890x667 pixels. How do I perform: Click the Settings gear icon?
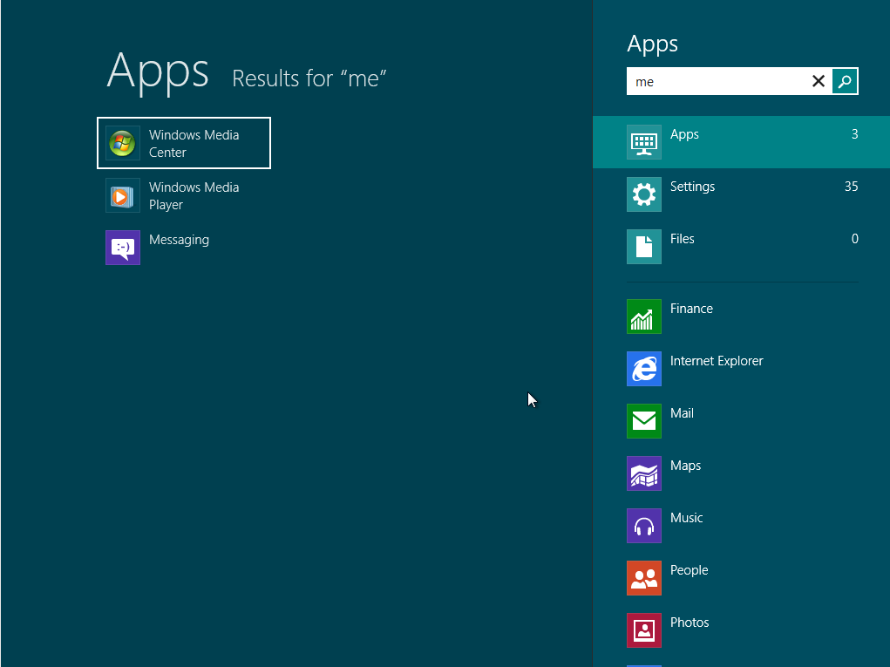click(x=643, y=194)
